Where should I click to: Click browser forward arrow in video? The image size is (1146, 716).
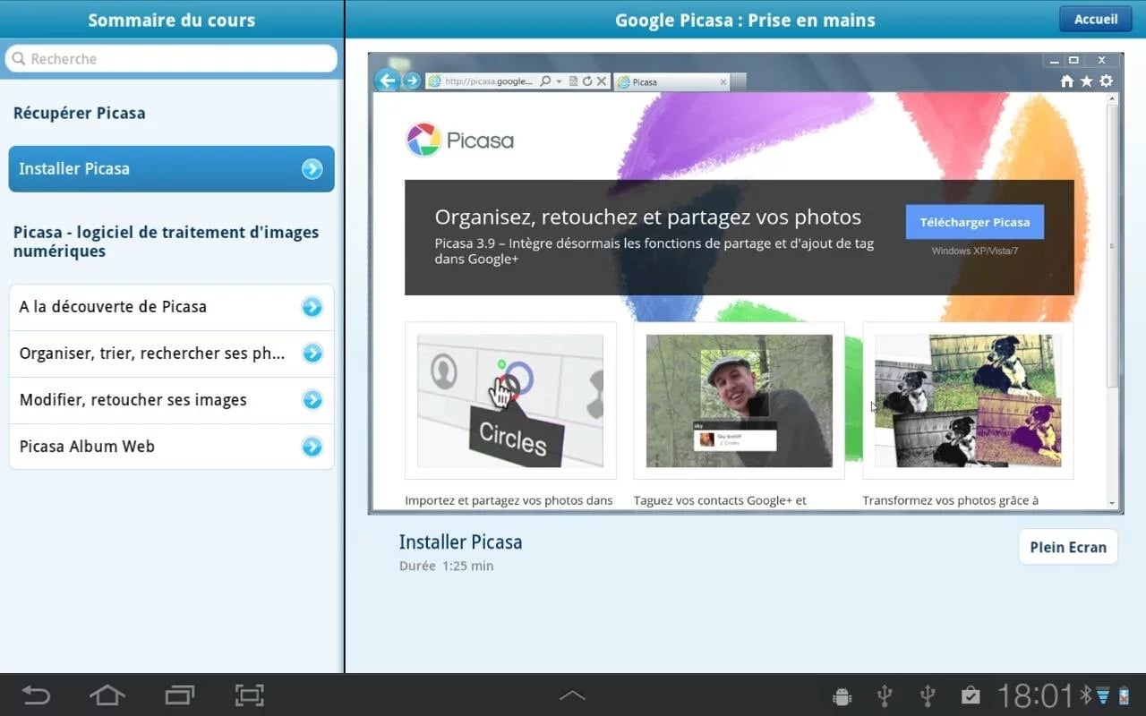(412, 81)
